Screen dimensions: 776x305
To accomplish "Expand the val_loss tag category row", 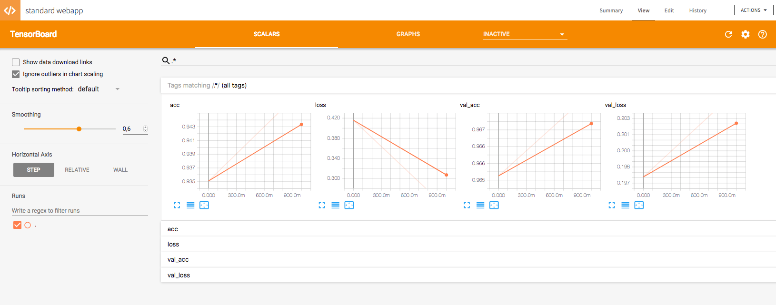I will (x=468, y=275).
